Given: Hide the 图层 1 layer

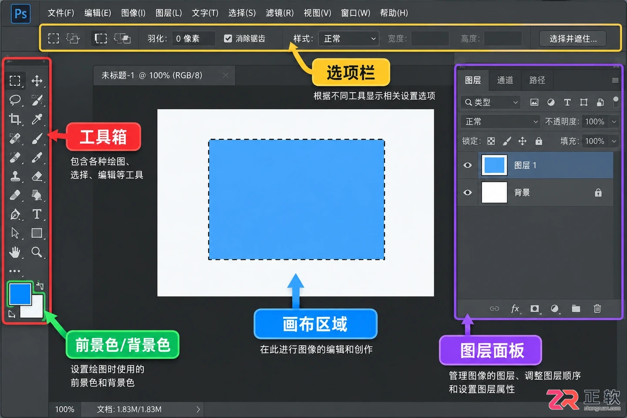Looking at the screenshot, I should 468,165.
